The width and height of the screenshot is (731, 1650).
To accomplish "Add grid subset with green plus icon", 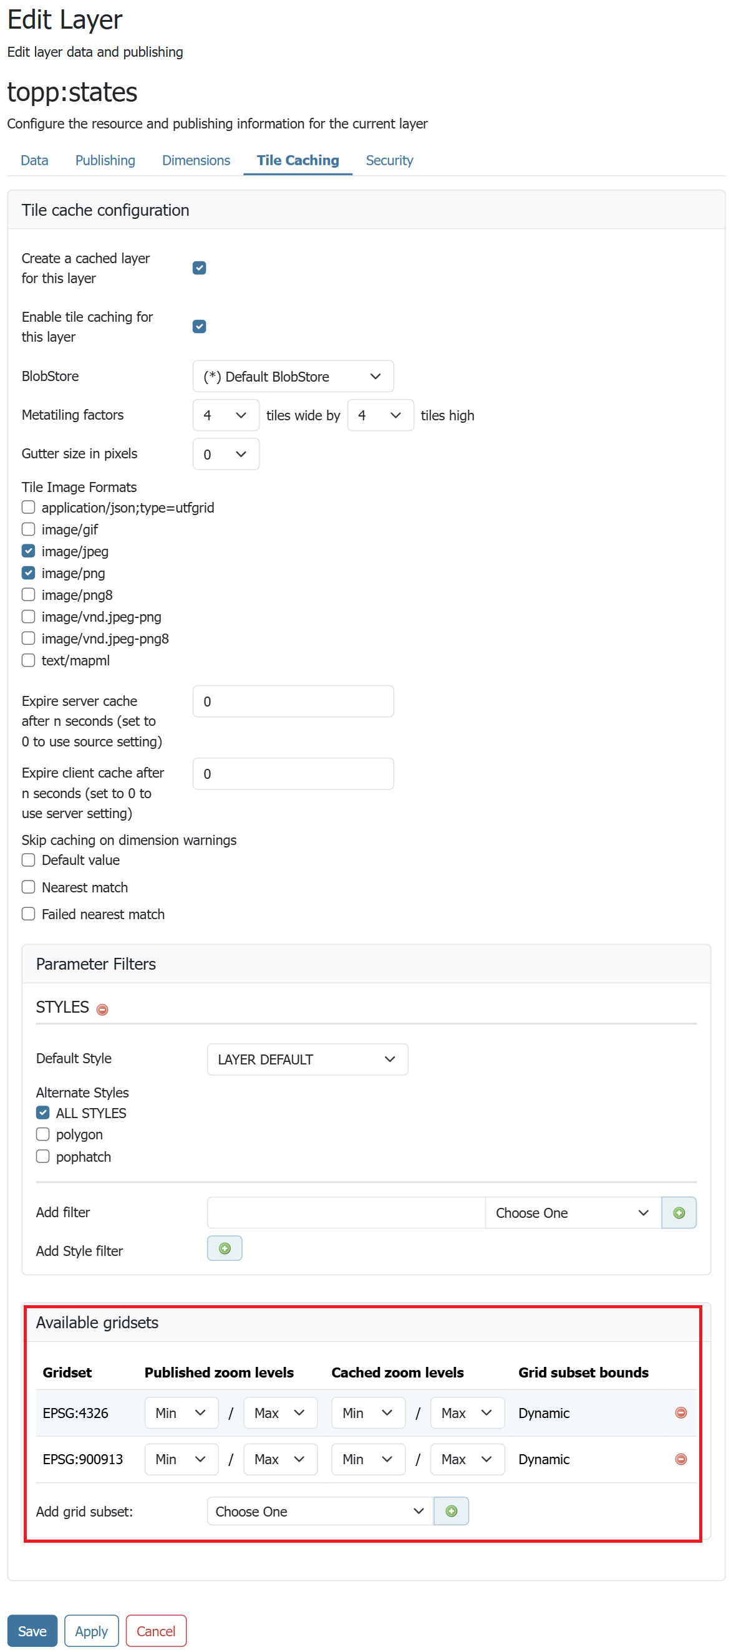I will click(x=451, y=1511).
